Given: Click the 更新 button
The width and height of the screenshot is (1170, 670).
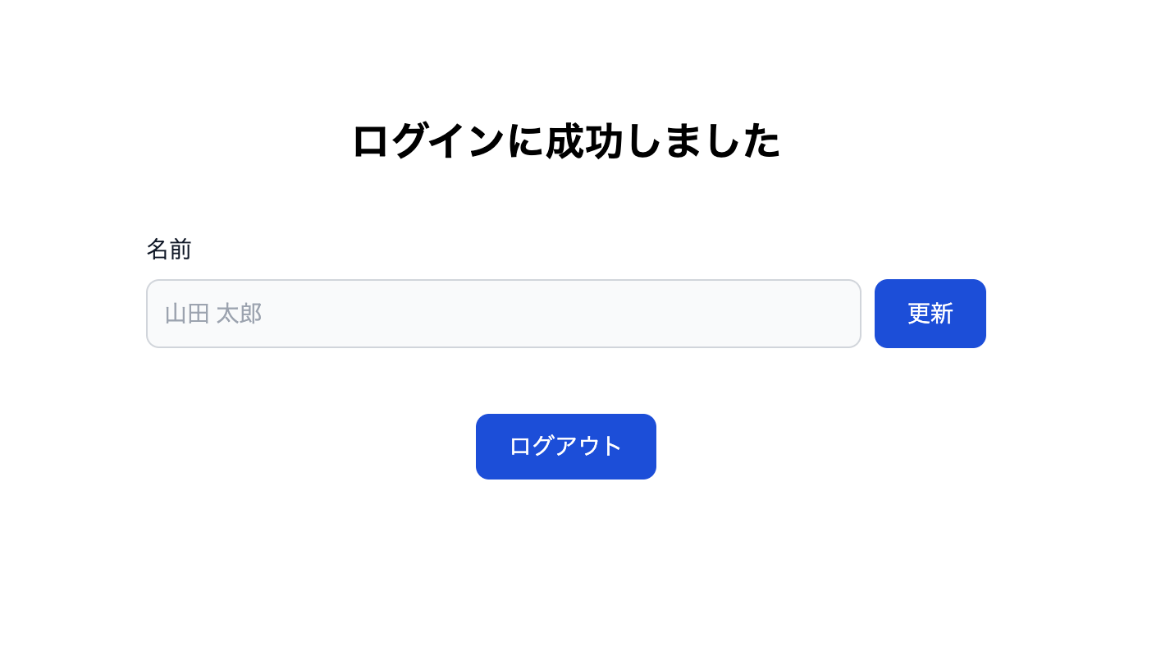Looking at the screenshot, I should [x=930, y=314].
